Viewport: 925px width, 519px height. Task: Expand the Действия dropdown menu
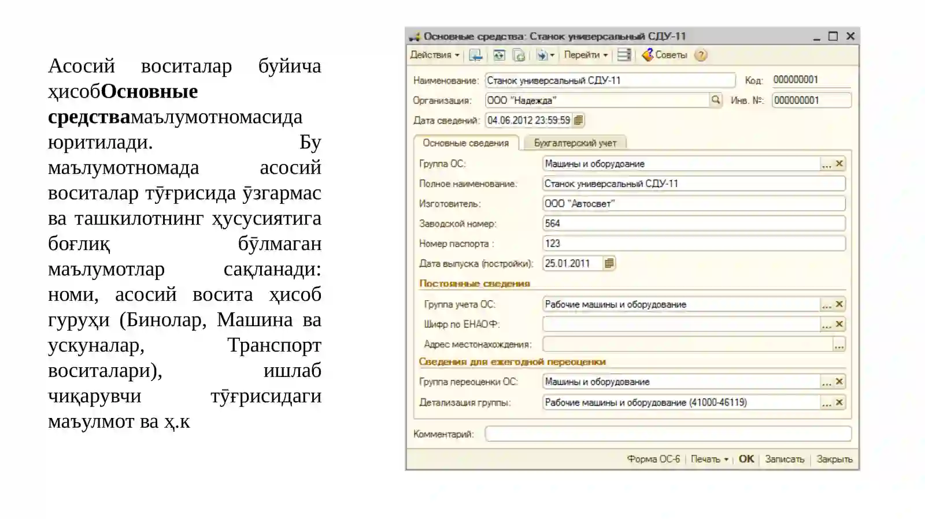(x=435, y=55)
